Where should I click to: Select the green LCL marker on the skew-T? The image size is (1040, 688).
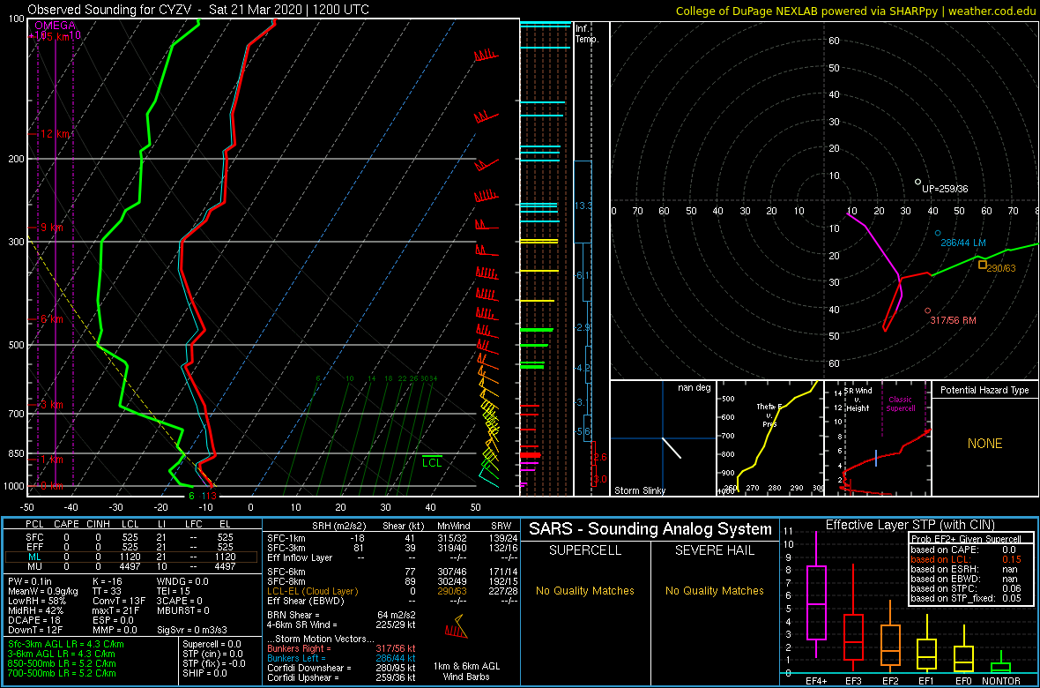pyautogui.click(x=432, y=461)
